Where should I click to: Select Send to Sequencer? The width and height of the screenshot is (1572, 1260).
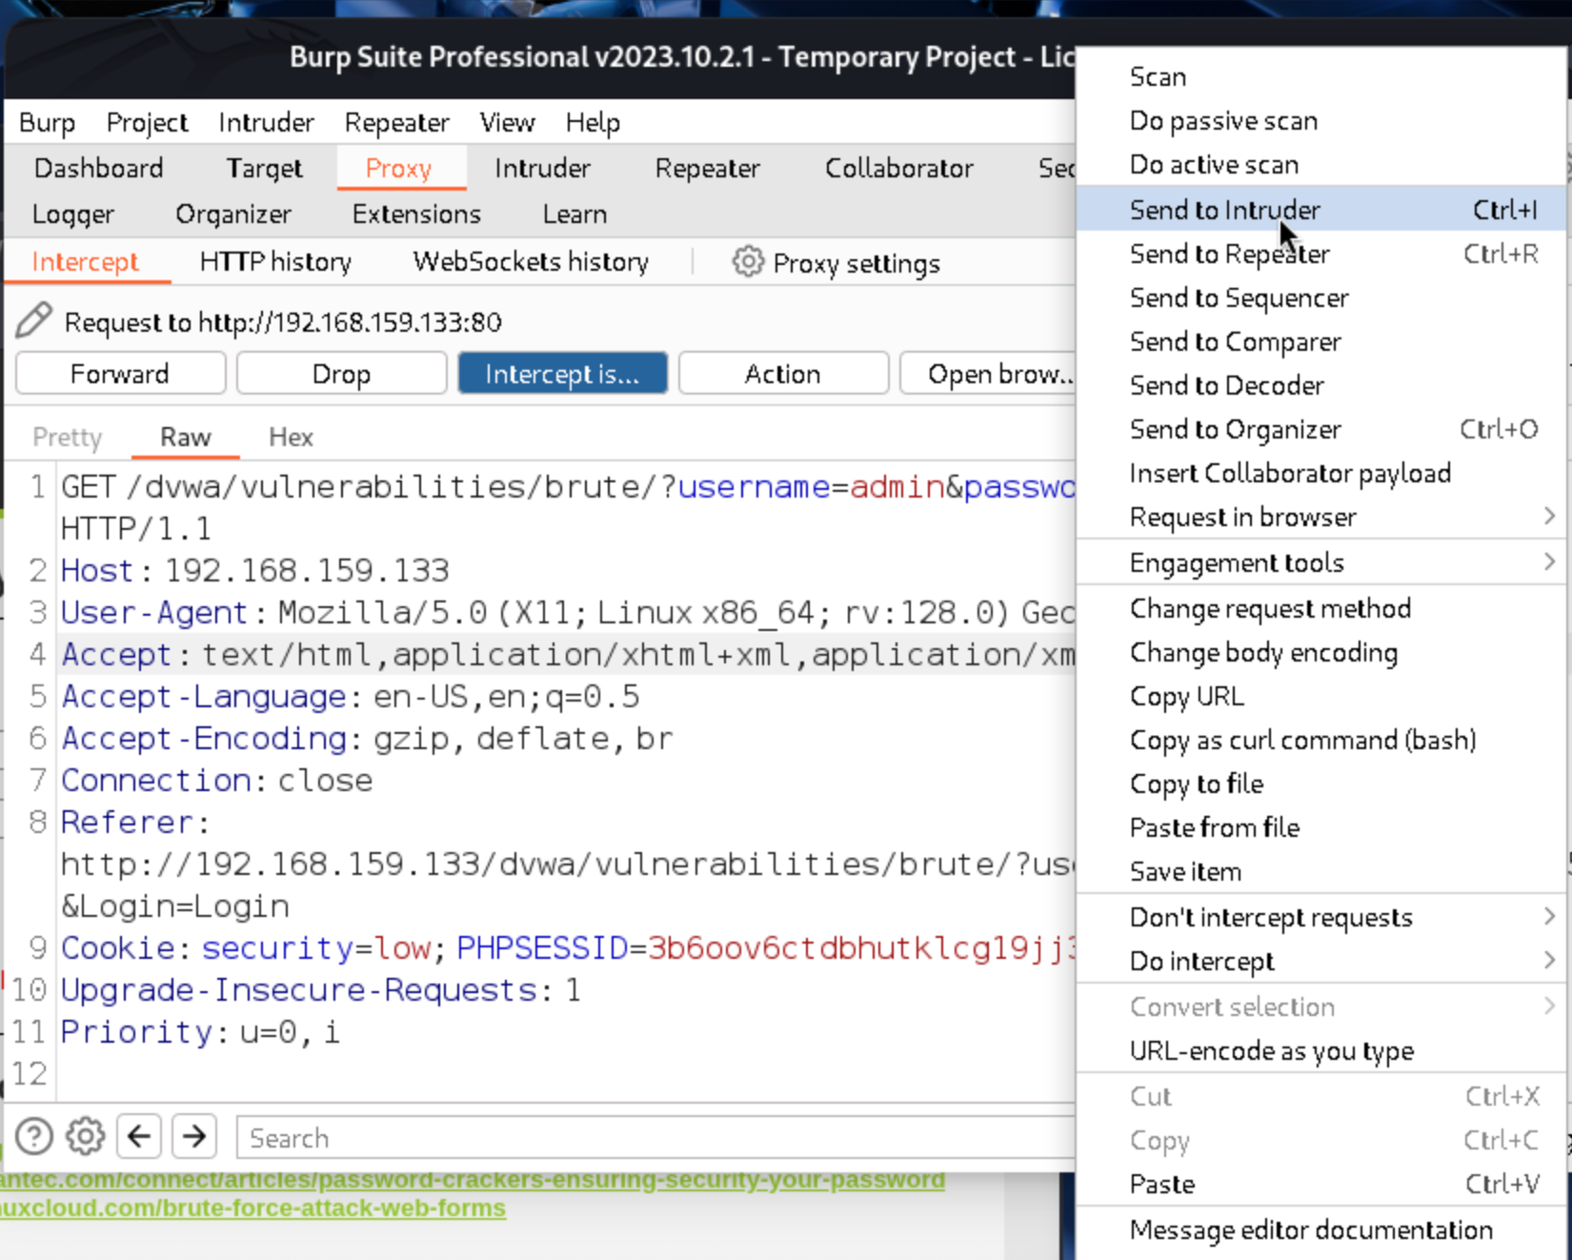point(1322,297)
